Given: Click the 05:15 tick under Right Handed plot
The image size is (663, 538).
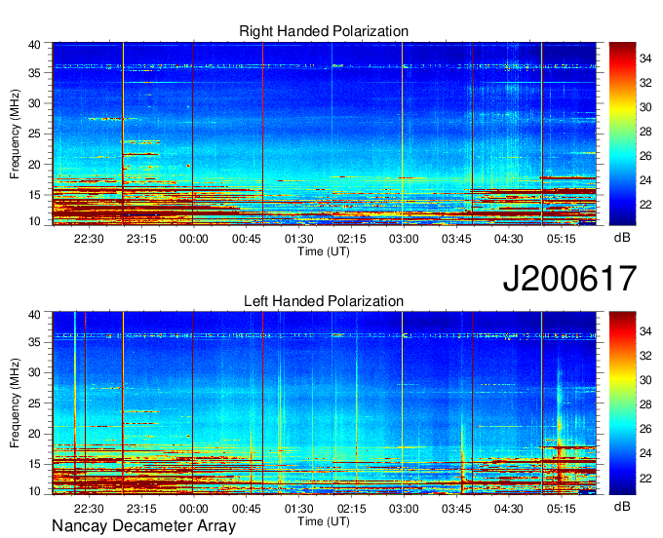Looking at the screenshot, I should click(562, 239).
